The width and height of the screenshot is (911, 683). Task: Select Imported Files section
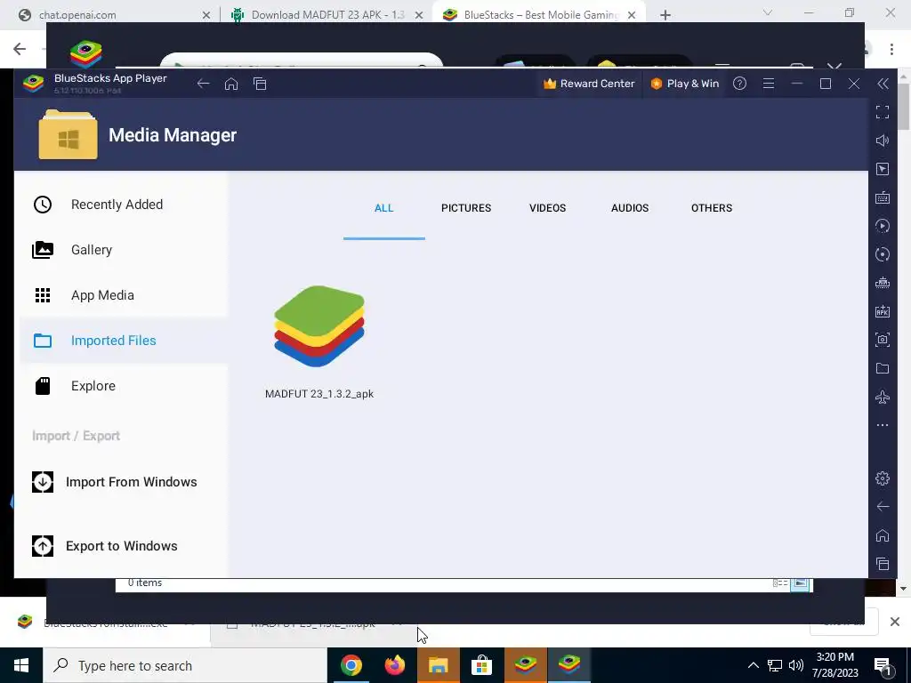tap(123, 341)
